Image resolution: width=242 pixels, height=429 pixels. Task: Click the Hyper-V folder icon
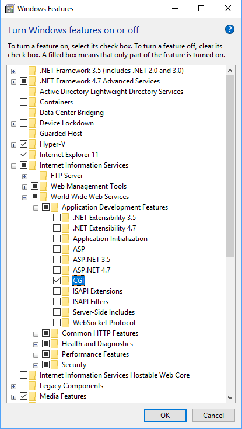click(x=32, y=144)
